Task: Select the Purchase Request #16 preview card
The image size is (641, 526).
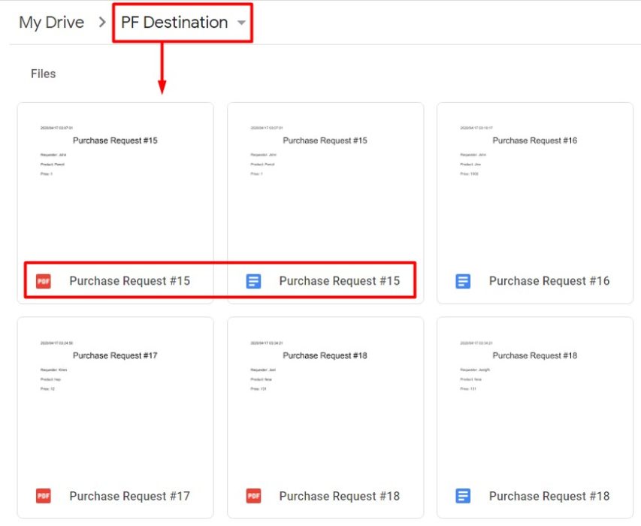Action: (534, 180)
